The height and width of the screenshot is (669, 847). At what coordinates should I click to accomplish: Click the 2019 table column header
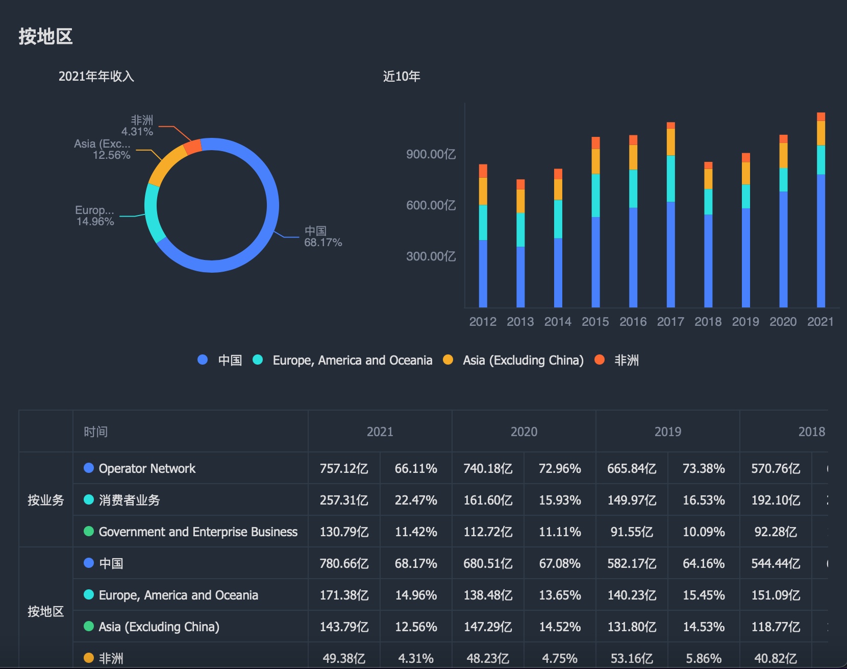(x=668, y=432)
